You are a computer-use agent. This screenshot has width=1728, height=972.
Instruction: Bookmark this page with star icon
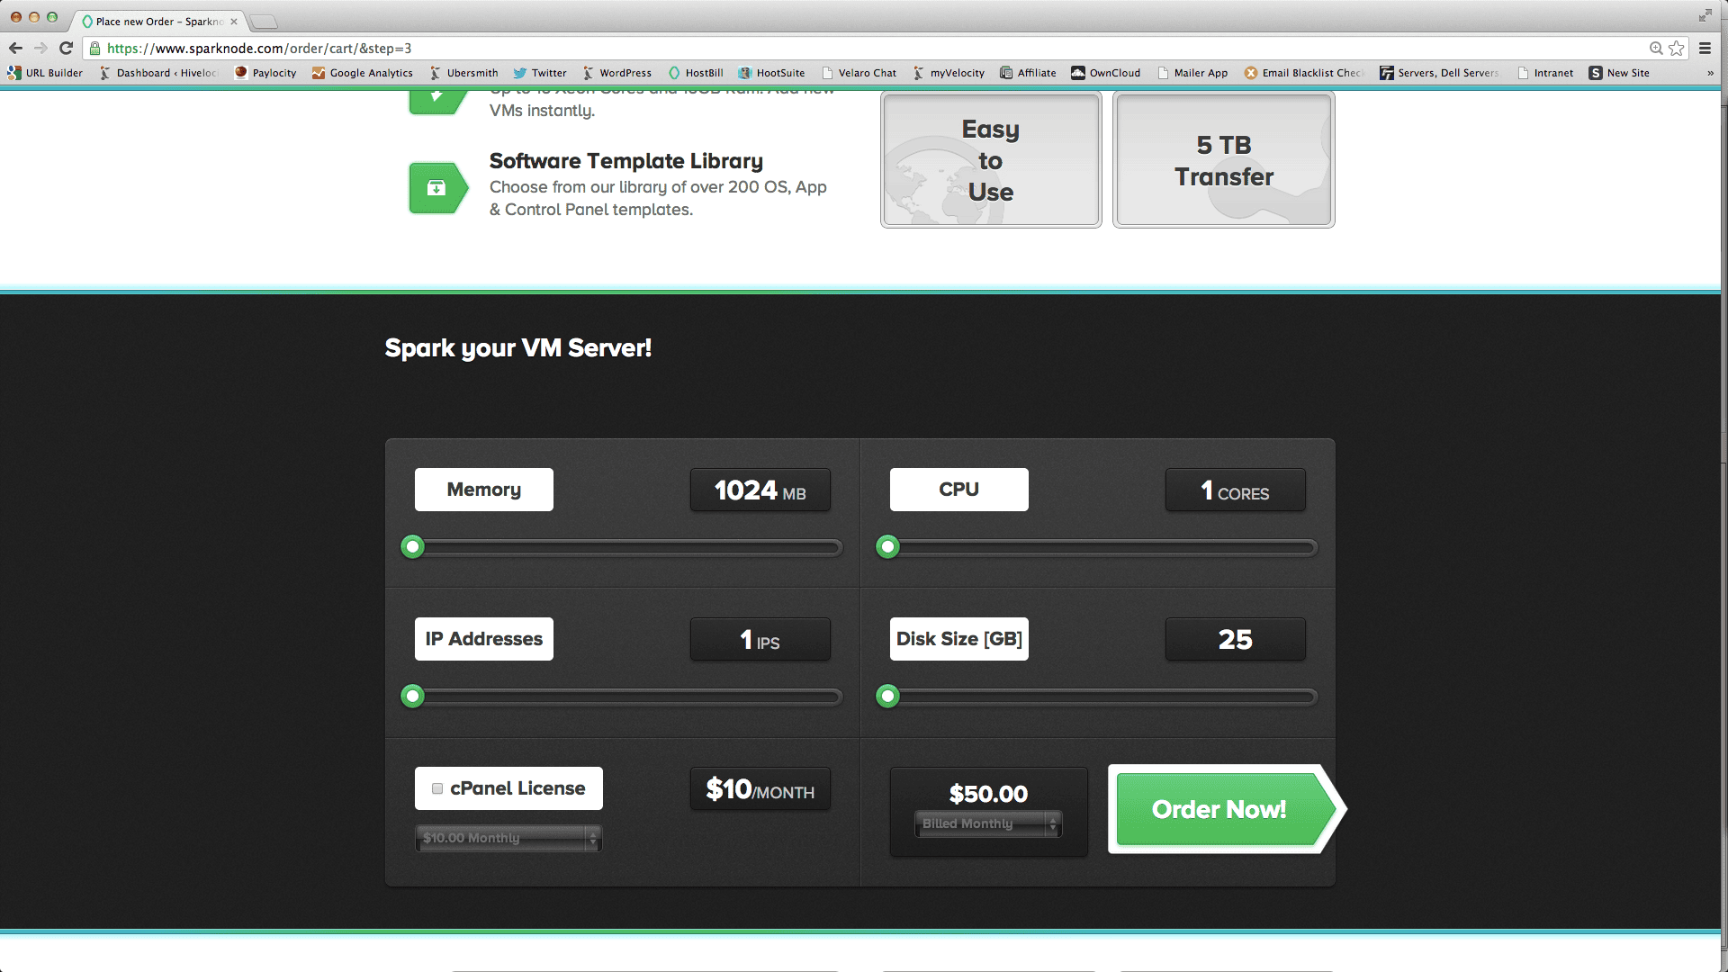click(x=1676, y=49)
